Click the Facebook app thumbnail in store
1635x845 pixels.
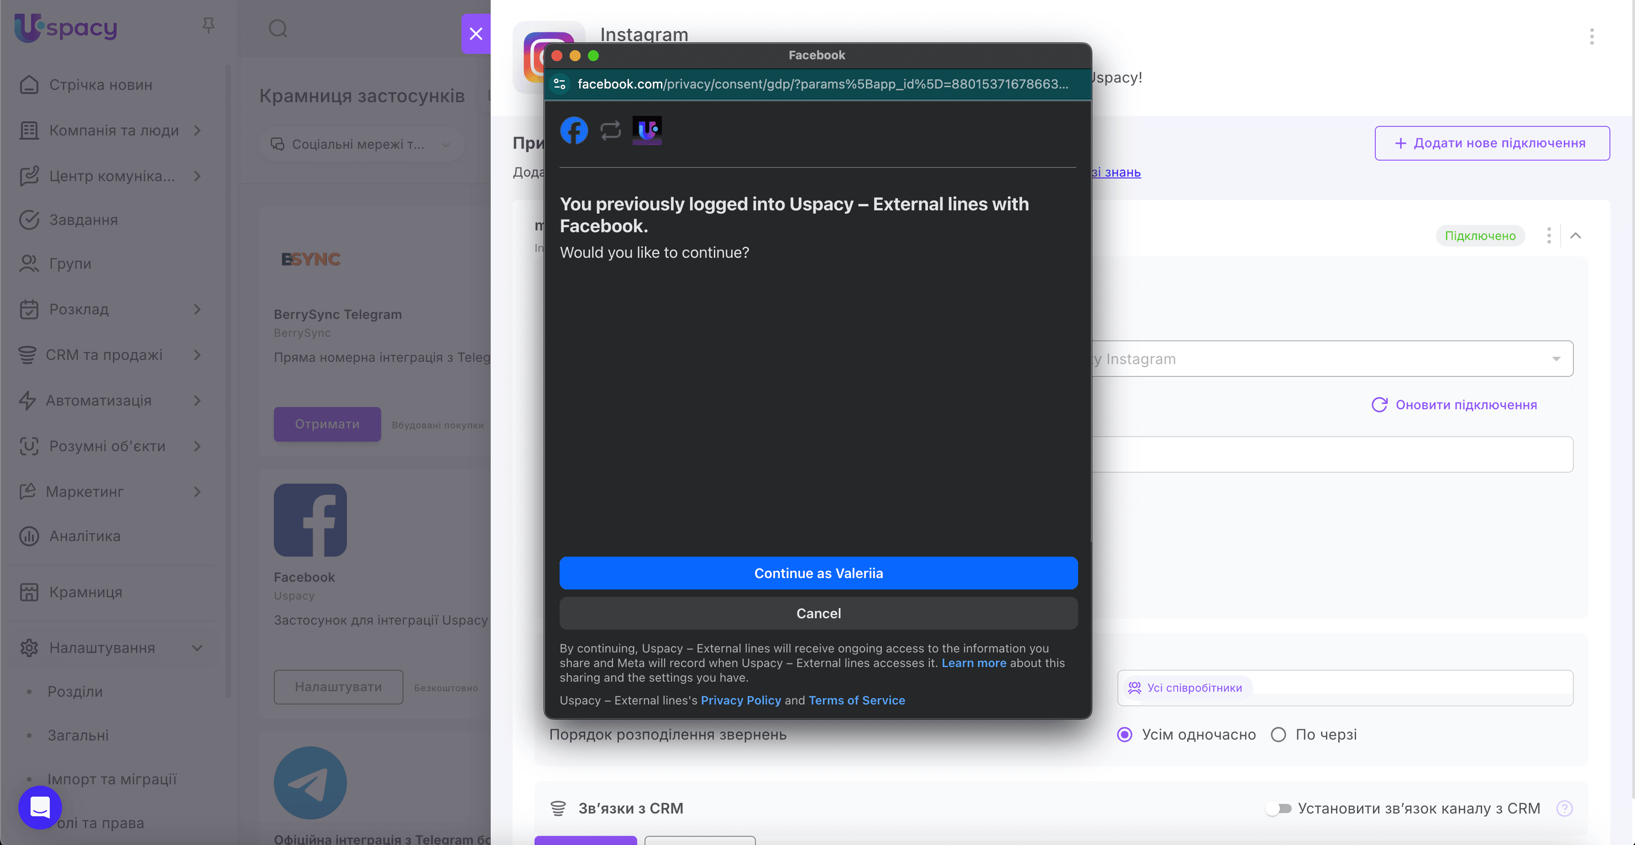(310, 520)
